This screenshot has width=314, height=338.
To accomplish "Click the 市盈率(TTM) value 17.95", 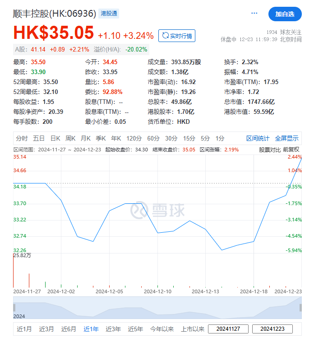I will pyautogui.click(x=271, y=82).
